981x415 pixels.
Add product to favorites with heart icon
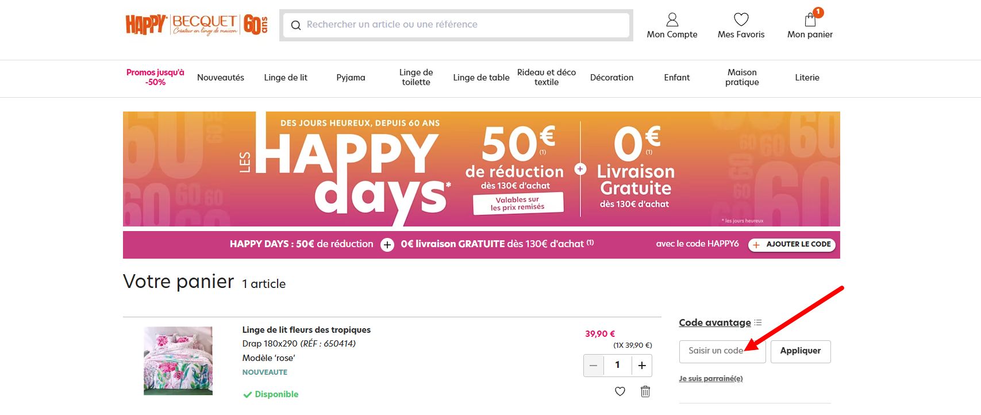pyautogui.click(x=620, y=391)
